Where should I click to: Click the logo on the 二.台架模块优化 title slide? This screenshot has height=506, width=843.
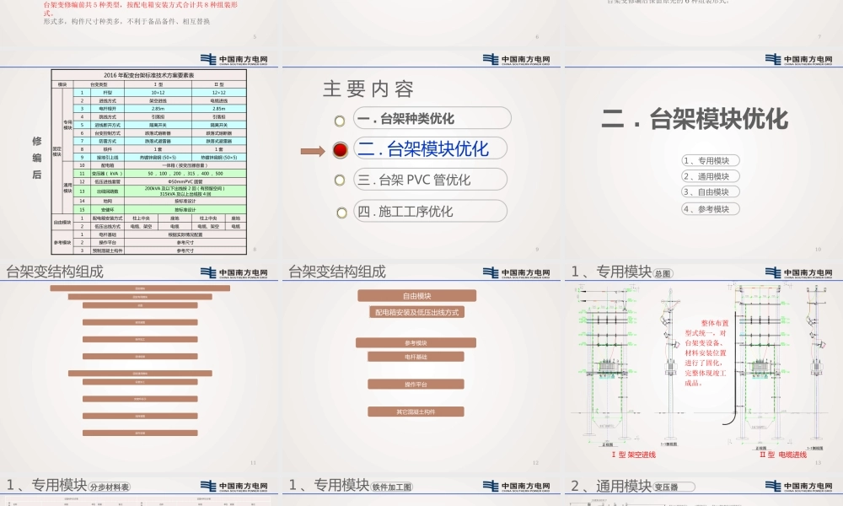coord(798,59)
